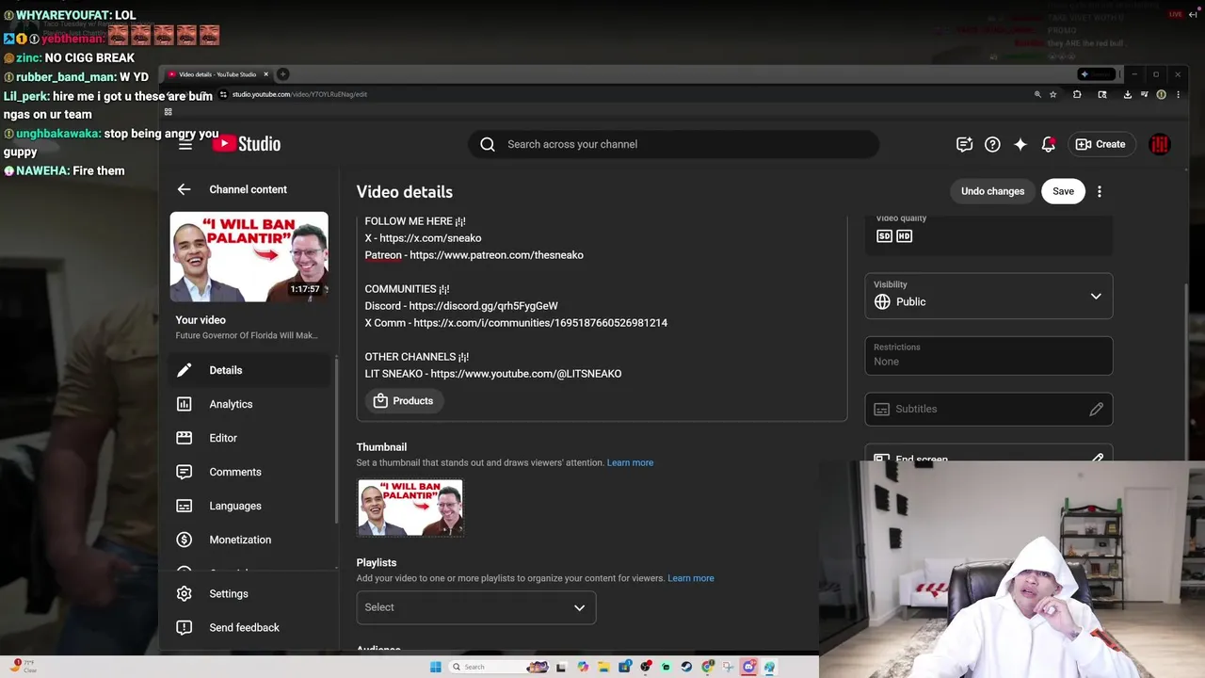Click the Search across your channel field
The image size is (1205, 678).
coord(674,144)
